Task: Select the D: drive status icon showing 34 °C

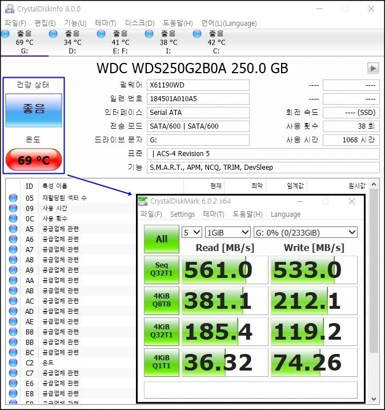Action: pos(53,34)
